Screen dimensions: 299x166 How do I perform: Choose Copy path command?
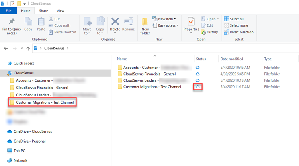59,25
